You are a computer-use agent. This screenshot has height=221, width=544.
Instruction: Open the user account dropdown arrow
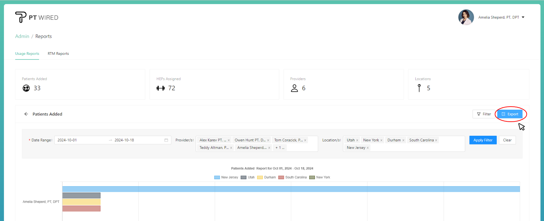(523, 17)
